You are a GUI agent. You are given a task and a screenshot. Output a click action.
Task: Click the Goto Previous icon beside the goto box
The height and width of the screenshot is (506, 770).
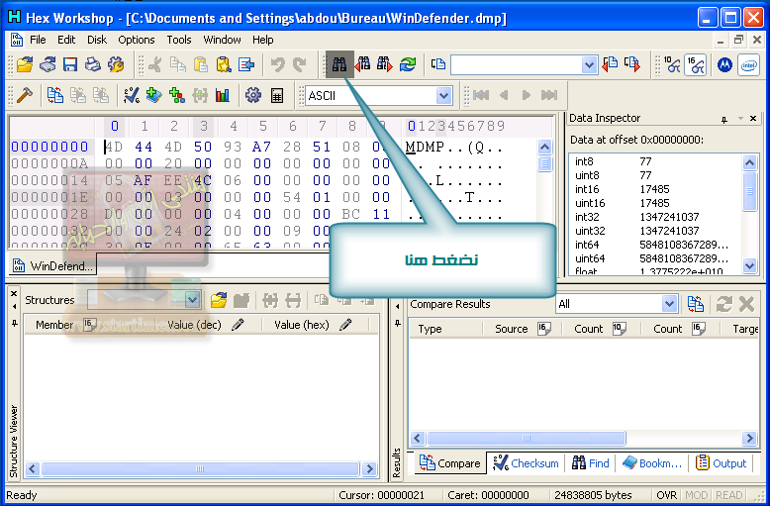click(610, 64)
